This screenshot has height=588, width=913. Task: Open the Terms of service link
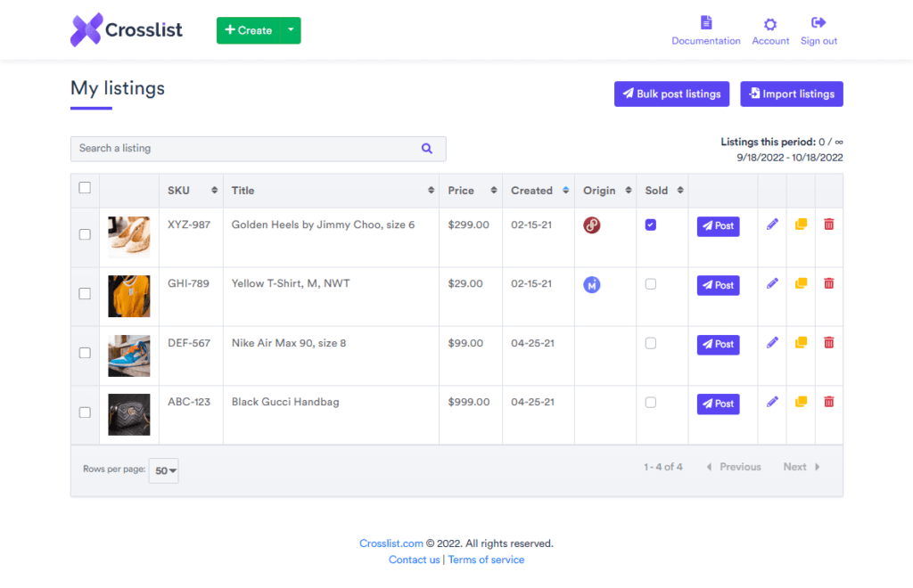[486, 559]
